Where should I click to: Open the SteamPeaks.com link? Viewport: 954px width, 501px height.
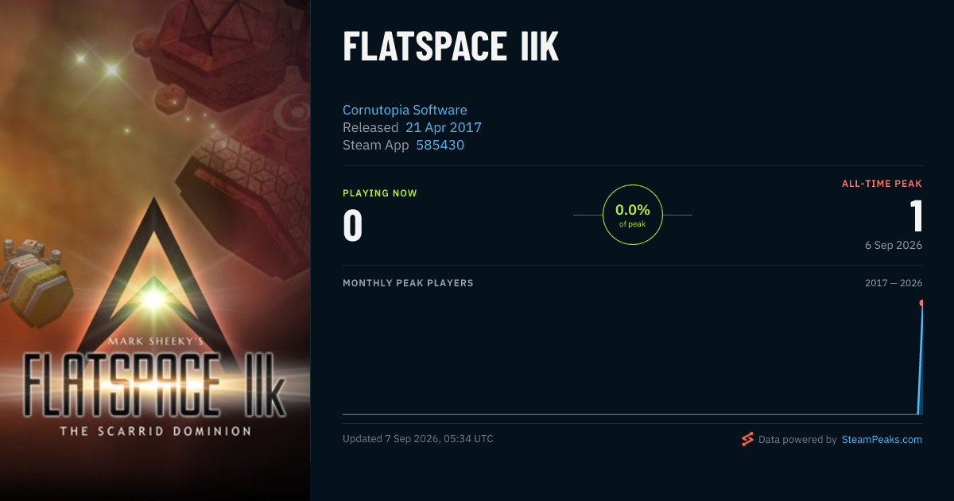pos(882,439)
